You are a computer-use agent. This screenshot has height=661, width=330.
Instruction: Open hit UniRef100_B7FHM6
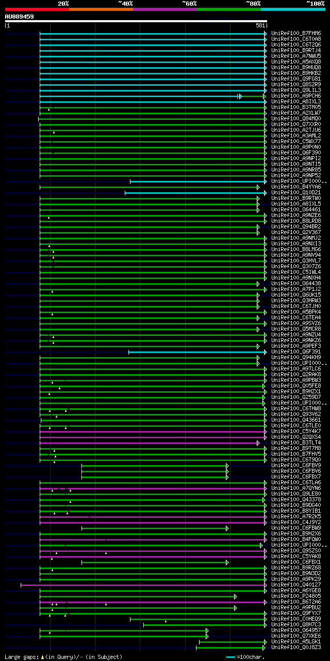(x=296, y=33)
